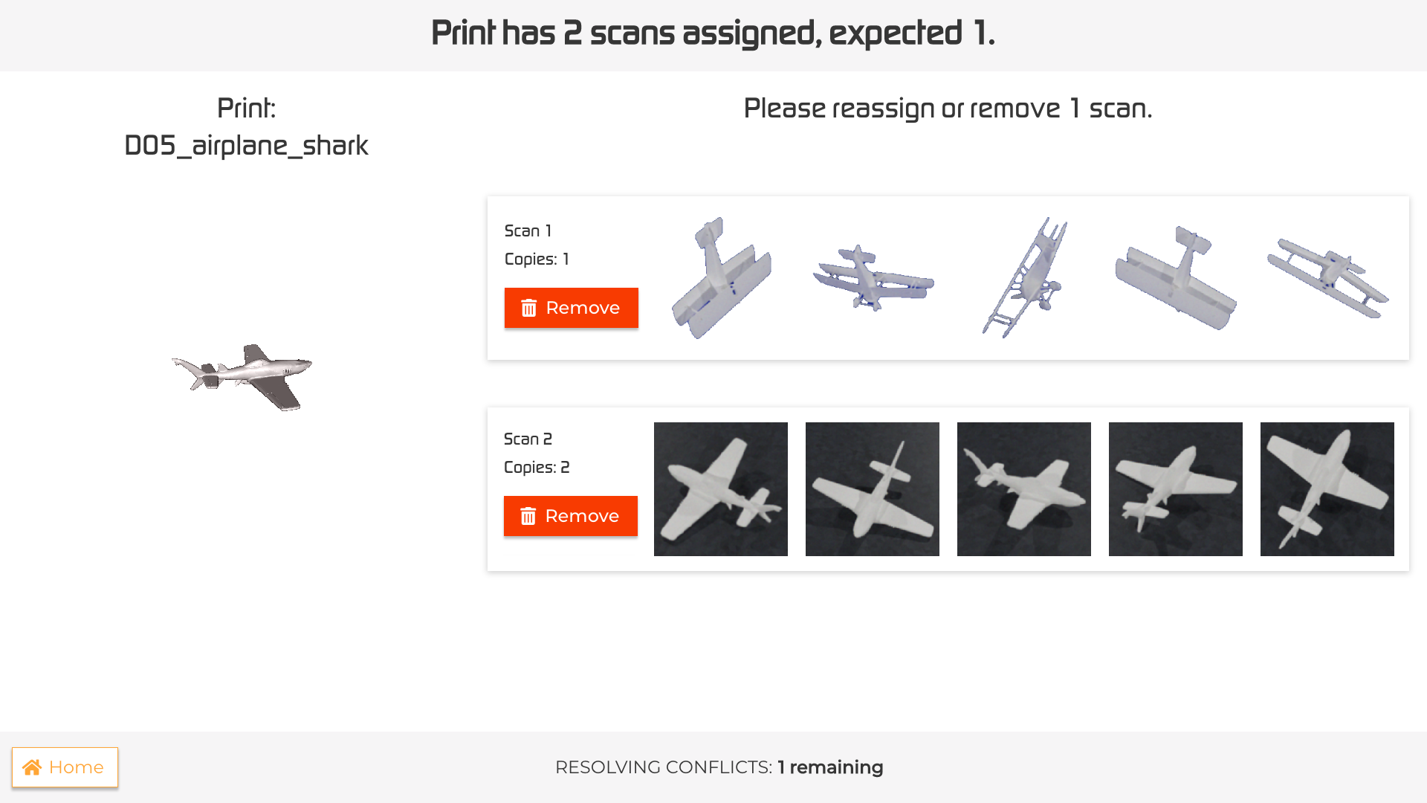Select the middle thumbnail of Scan 2

(1024, 488)
